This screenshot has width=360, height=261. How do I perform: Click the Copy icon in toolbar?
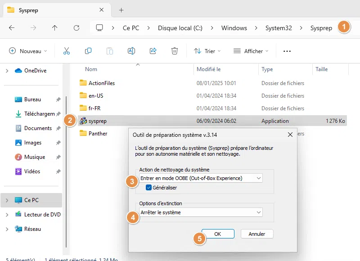[88, 51]
